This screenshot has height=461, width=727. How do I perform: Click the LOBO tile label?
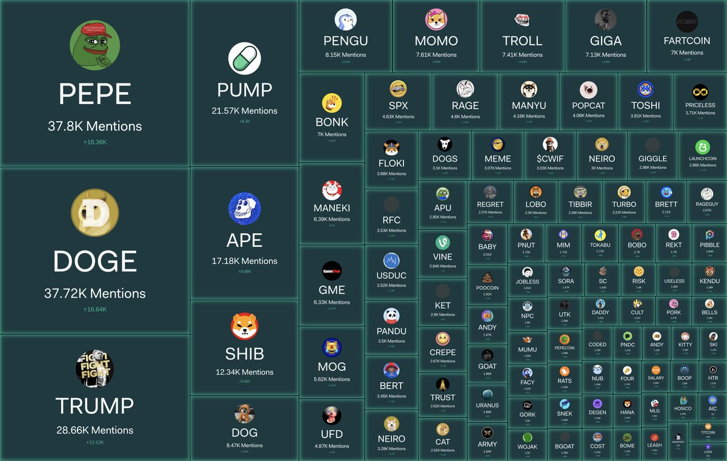536,205
